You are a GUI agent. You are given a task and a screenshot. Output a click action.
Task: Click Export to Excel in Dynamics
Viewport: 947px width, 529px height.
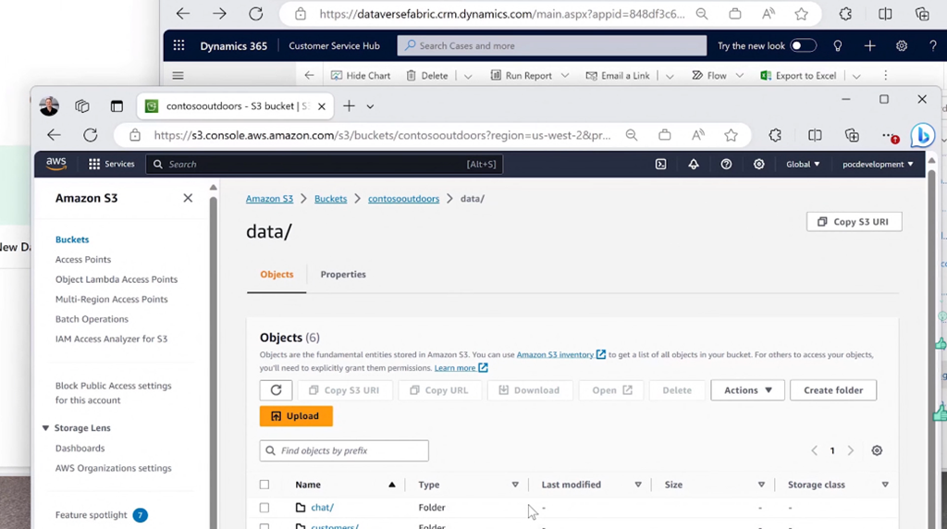798,76
